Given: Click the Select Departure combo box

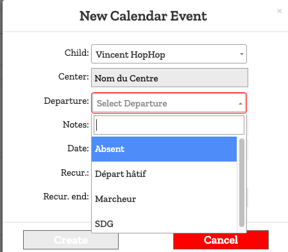Looking at the screenshot, I should pos(169,103).
